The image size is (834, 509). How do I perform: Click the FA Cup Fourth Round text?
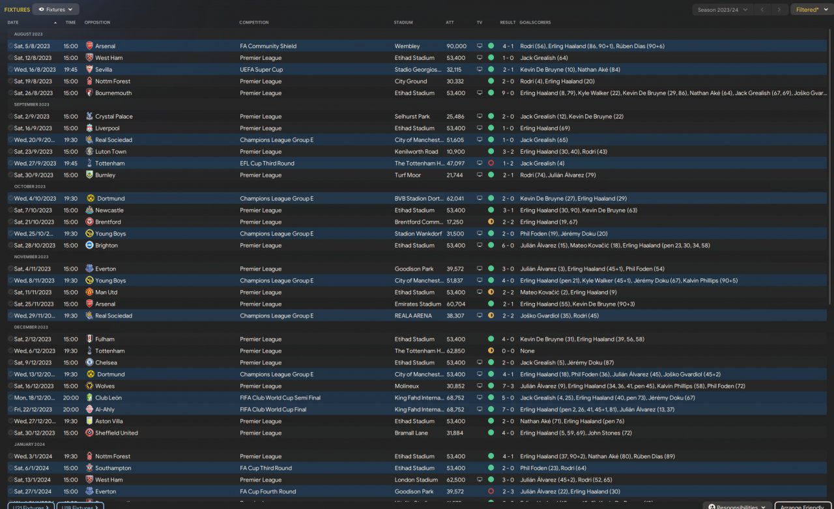[x=268, y=492]
